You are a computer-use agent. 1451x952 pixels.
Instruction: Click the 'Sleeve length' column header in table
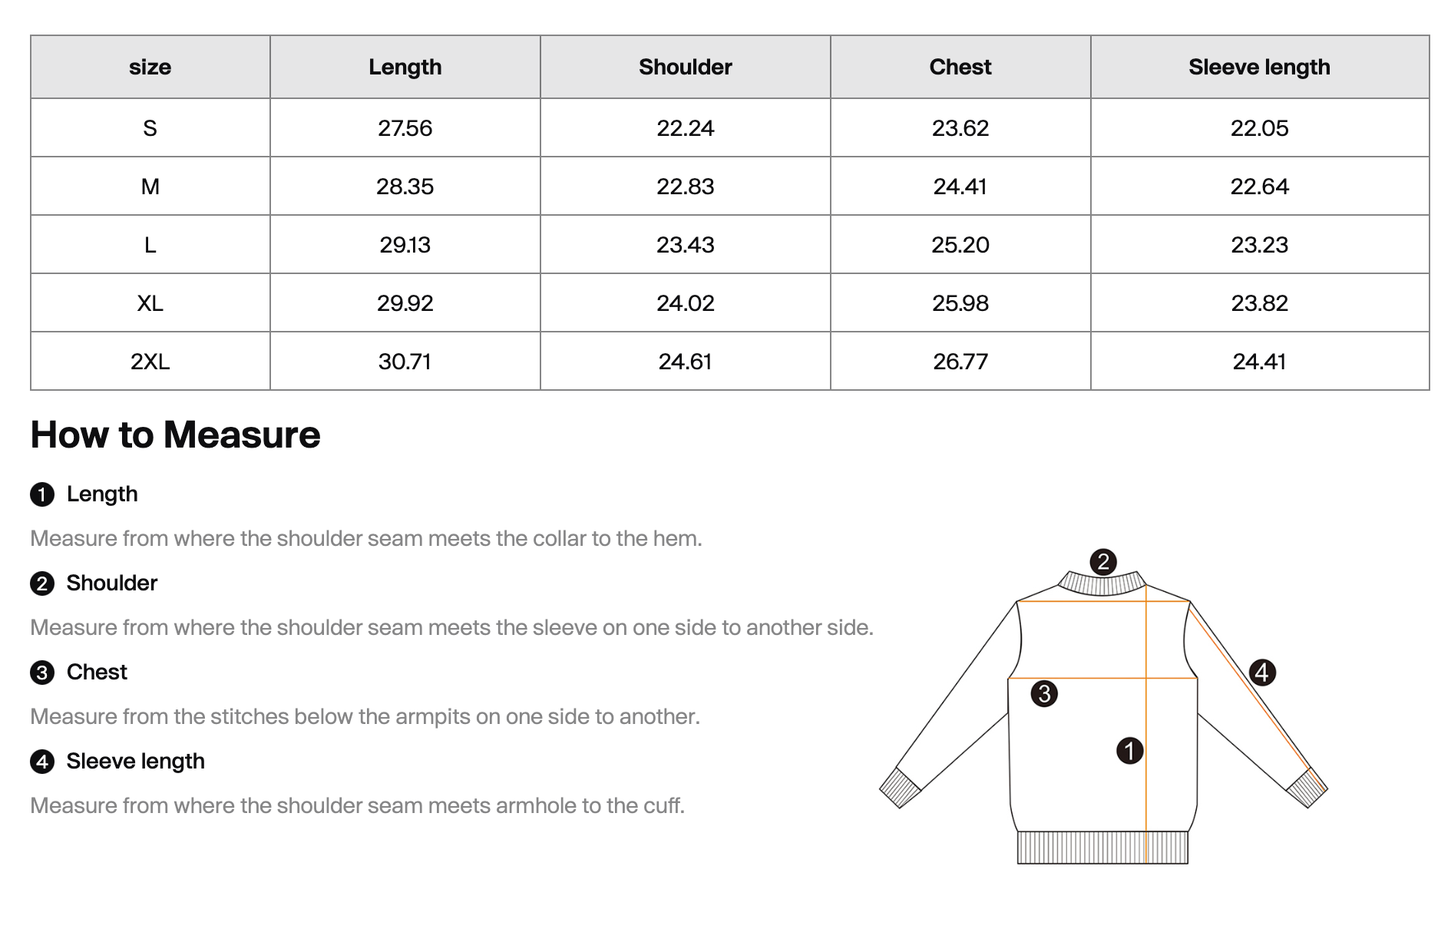(1259, 67)
